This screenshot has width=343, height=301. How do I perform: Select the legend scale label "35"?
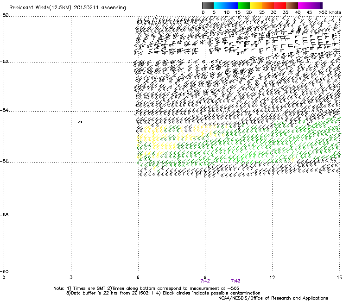pyautogui.click(x=286, y=13)
